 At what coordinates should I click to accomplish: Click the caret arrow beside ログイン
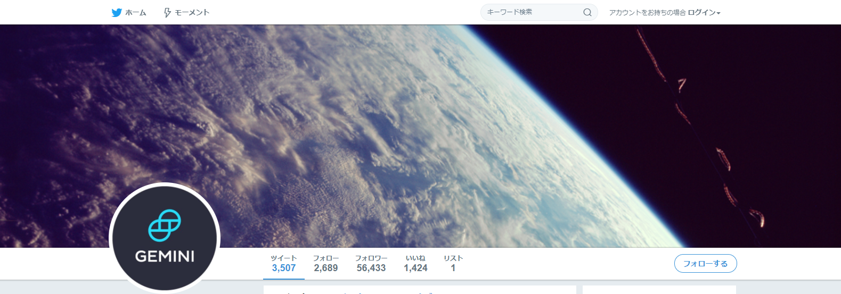click(718, 13)
